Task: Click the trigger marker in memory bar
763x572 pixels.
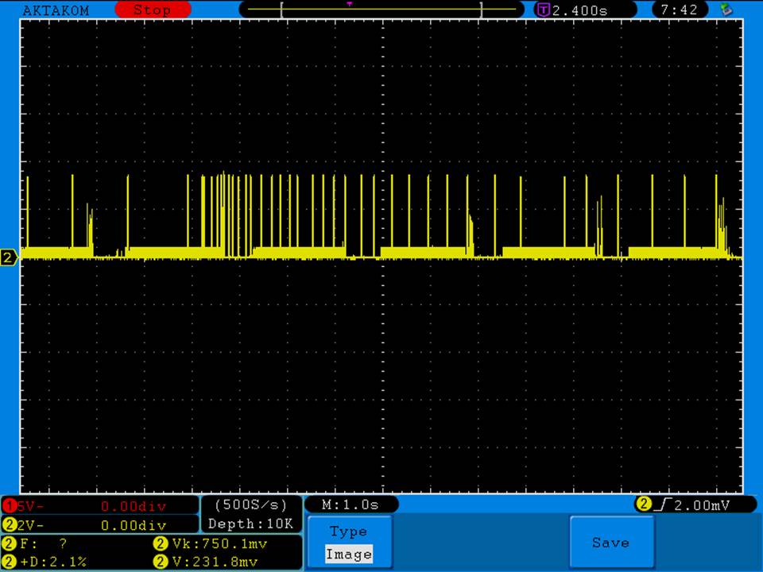Action: 350,4
